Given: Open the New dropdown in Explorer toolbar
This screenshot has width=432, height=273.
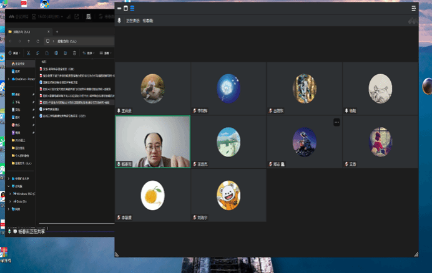Looking at the screenshot, I should [12, 53].
